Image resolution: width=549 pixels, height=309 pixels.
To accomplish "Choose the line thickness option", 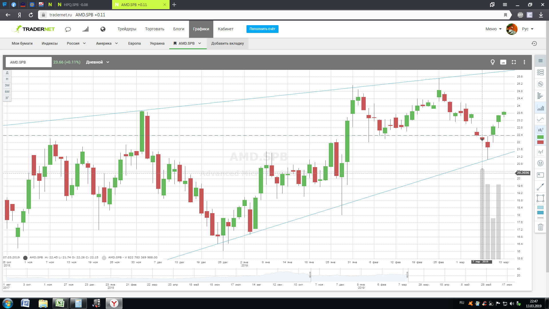I will 540,218.
